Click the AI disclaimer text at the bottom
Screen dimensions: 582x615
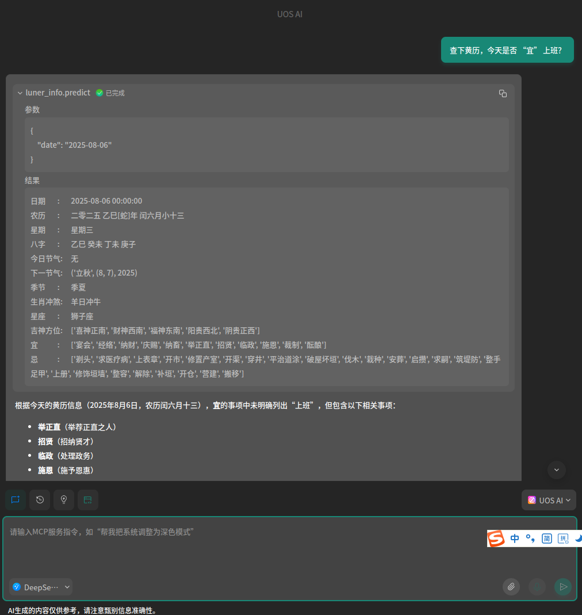coord(83,610)
